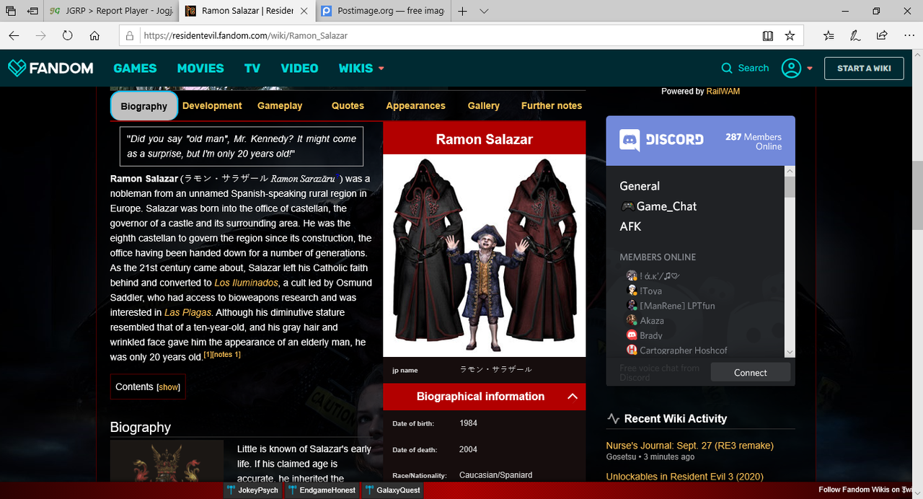Select the Game_Chat Discord channel
This screenshot has height=499, width=923.
tap(658, 206)
